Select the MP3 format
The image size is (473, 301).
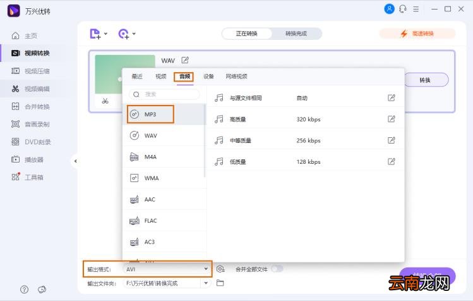pos(164,114)
